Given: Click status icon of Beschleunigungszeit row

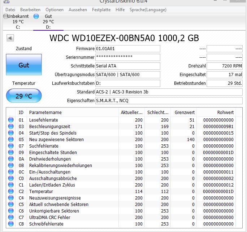Looking at the screenshot, I should (x=11, y=126).
